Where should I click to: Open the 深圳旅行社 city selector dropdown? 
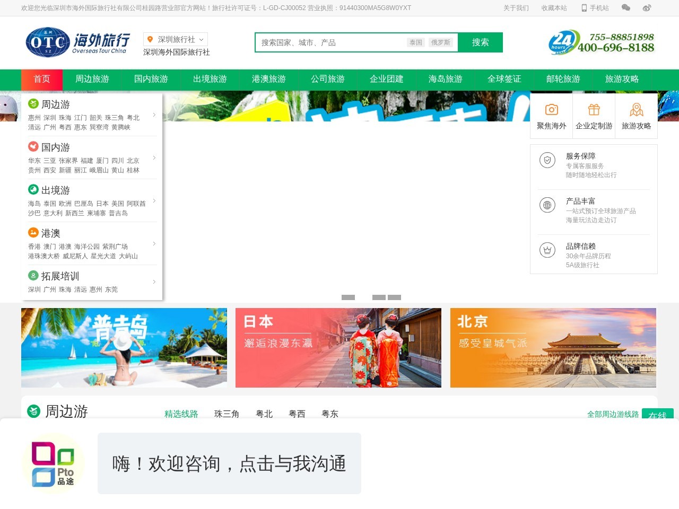(x=175, y=39)
